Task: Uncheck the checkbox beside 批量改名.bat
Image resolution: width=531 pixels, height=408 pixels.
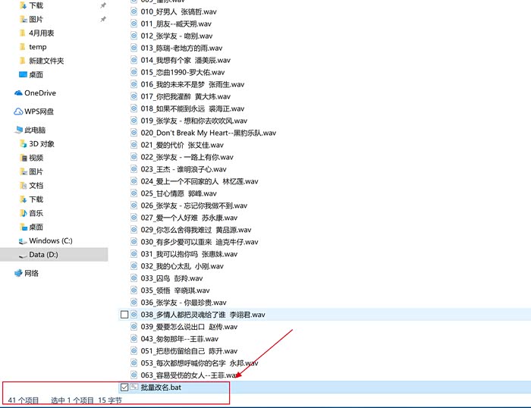Action: [124, 387]
